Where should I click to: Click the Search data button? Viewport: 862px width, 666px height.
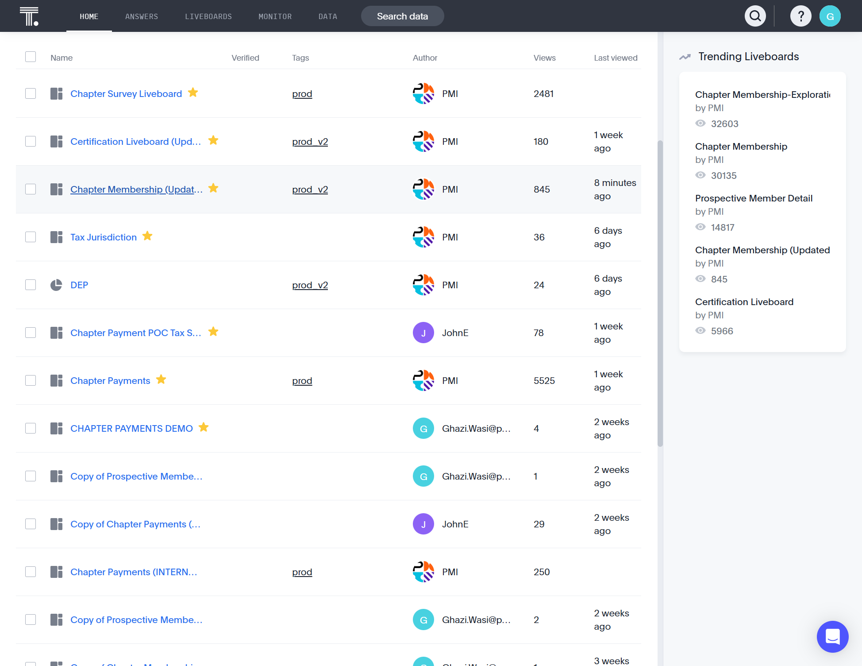pos(403,16)
